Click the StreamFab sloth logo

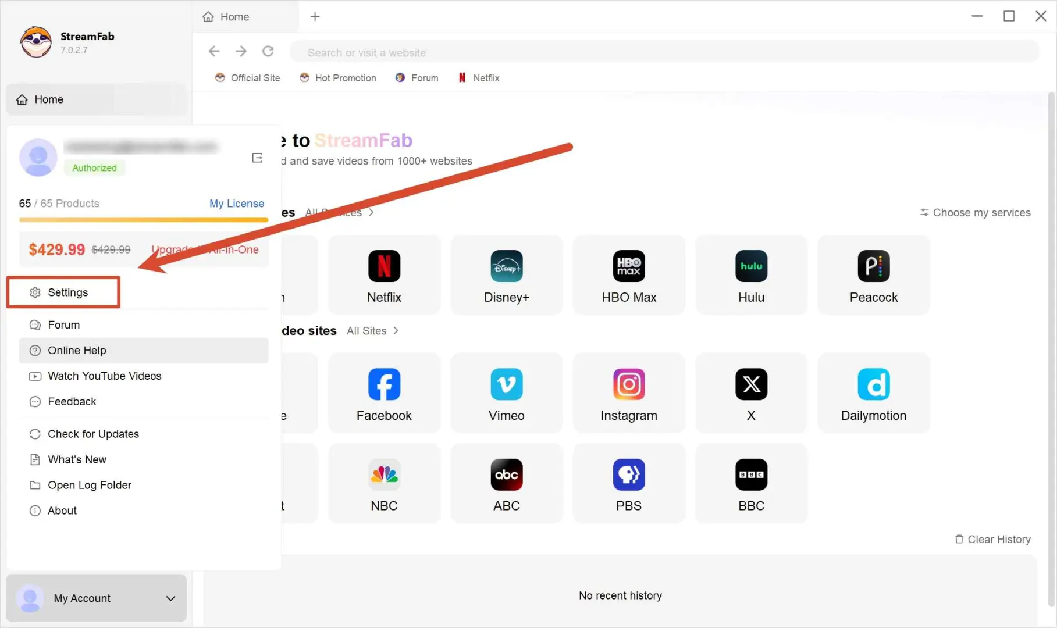coord(35,42)
